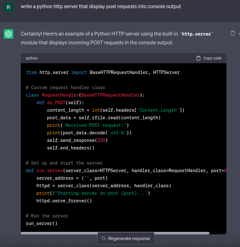Click the comment '# Custom request handler class'
Viewport: 240px width, 247px height.
point(66,87)
